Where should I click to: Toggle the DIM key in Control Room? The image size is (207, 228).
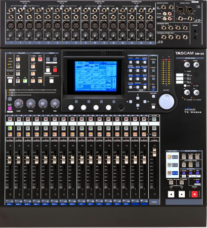pos(194,86)
